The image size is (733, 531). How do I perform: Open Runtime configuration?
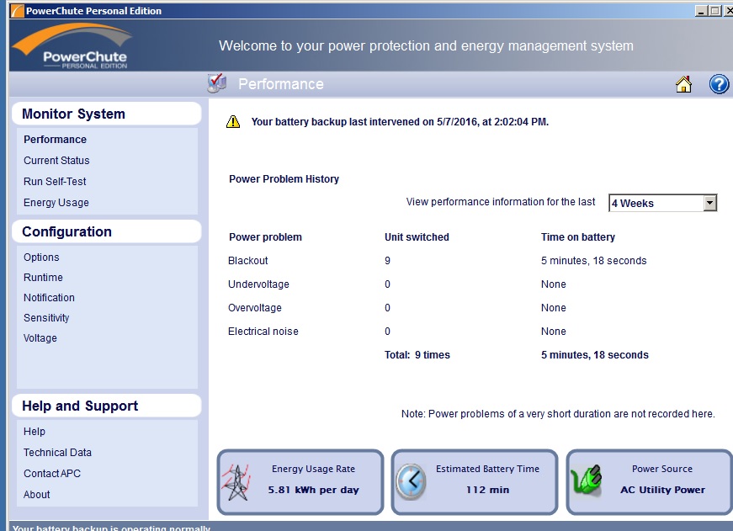point(43,277)
